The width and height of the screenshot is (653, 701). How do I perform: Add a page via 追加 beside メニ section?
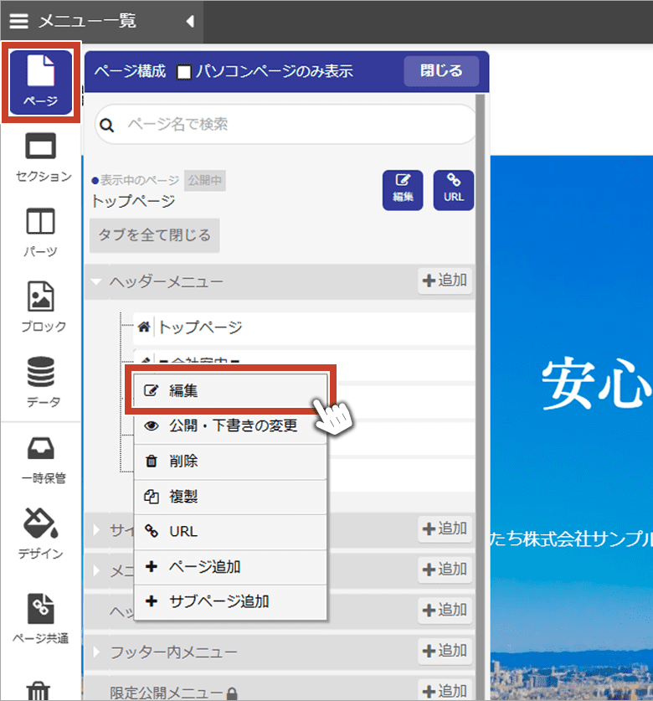pos(445,570)
